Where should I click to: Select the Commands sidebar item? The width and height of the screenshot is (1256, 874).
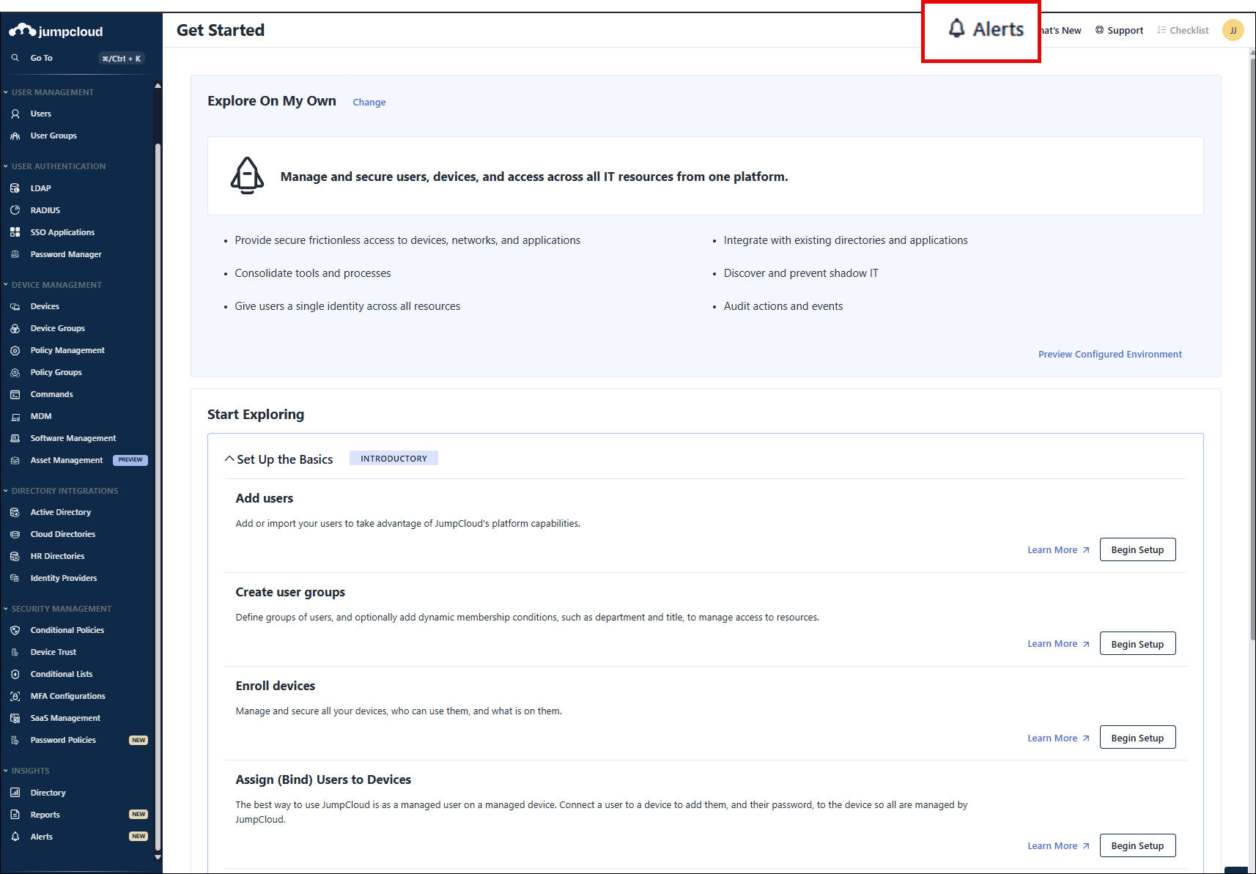(x=51, y=394)
